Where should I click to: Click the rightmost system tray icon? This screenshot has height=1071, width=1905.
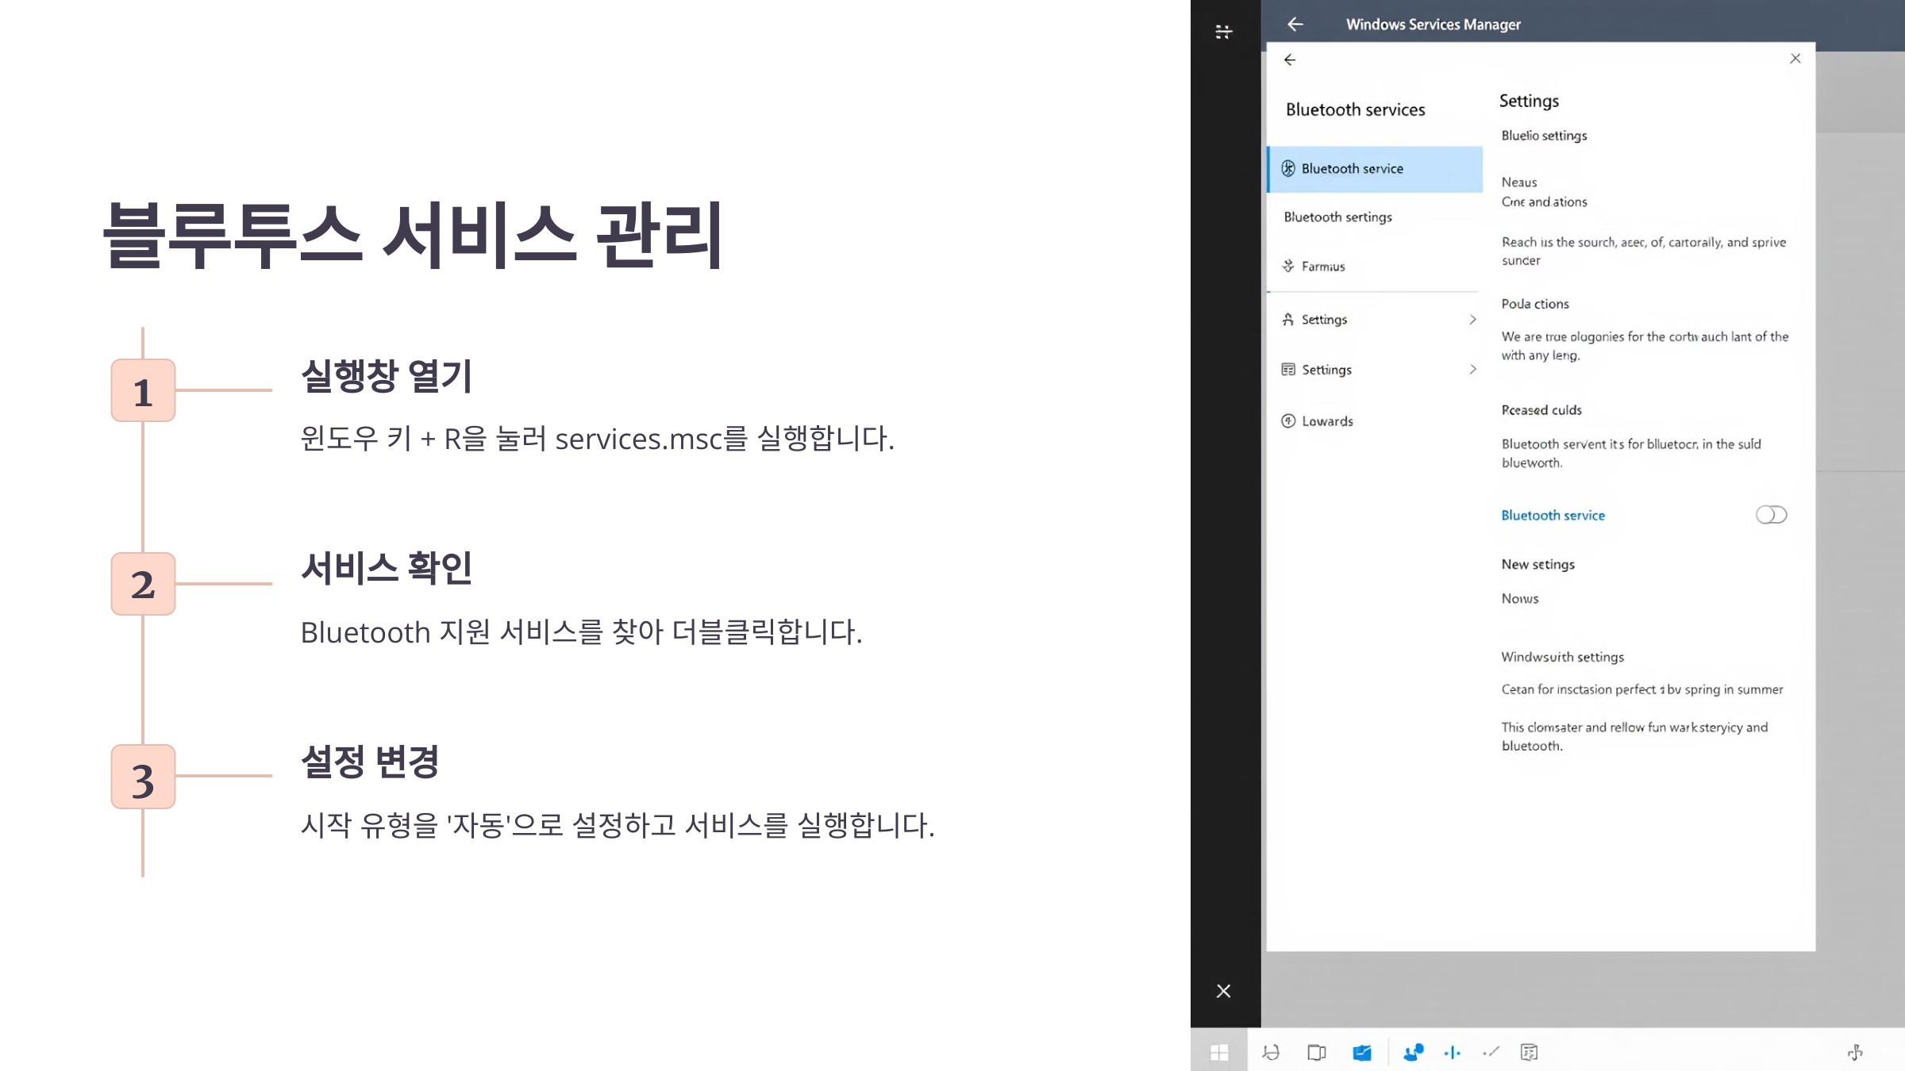tap(1855, 1052)
